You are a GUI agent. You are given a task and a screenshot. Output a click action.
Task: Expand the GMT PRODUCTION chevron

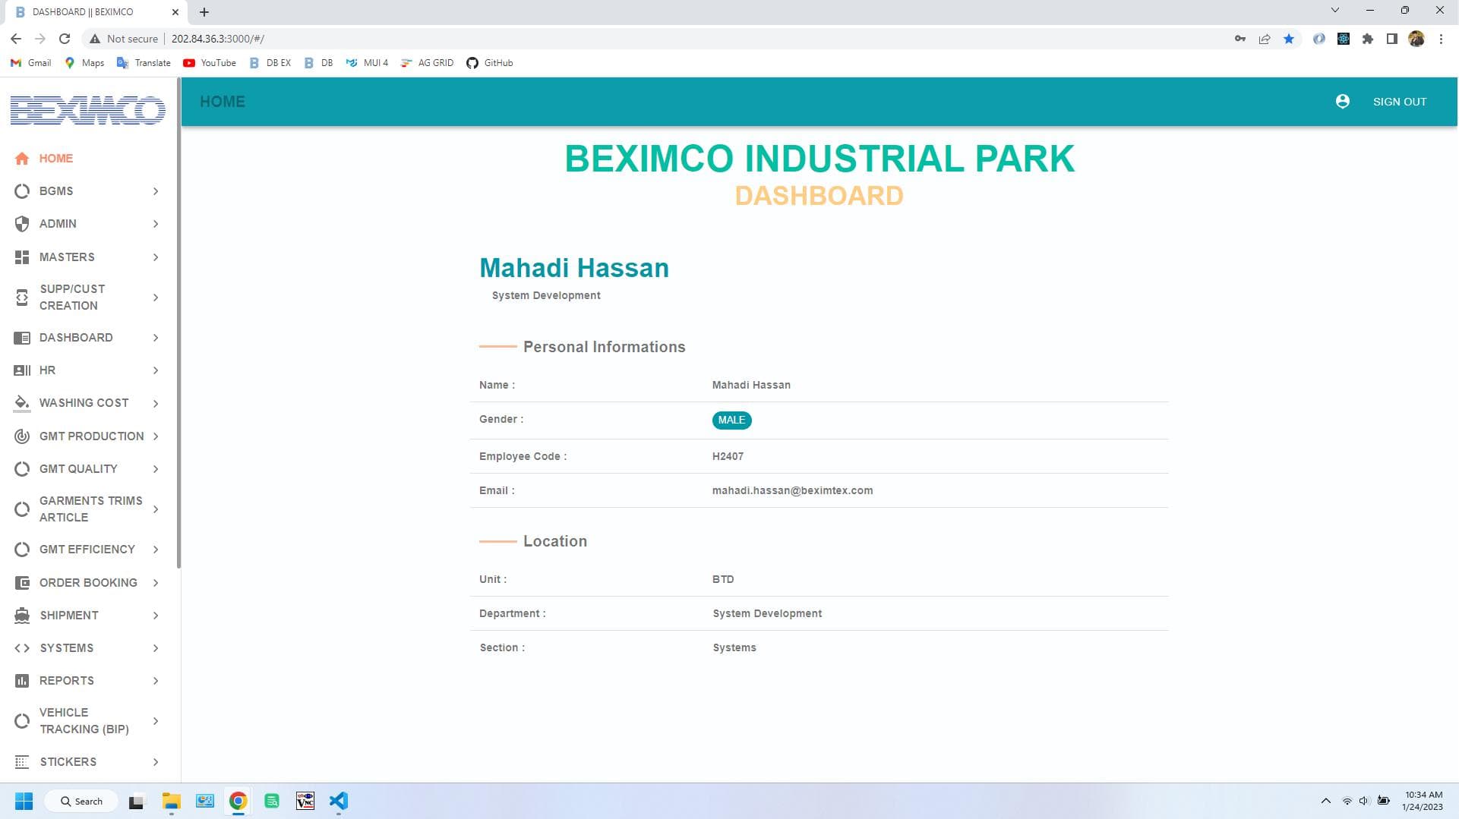click(156, 436)
